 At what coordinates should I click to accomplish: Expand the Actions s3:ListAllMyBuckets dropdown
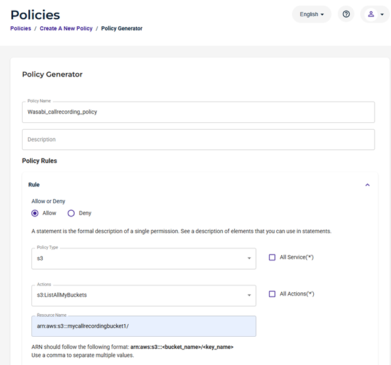144,295
